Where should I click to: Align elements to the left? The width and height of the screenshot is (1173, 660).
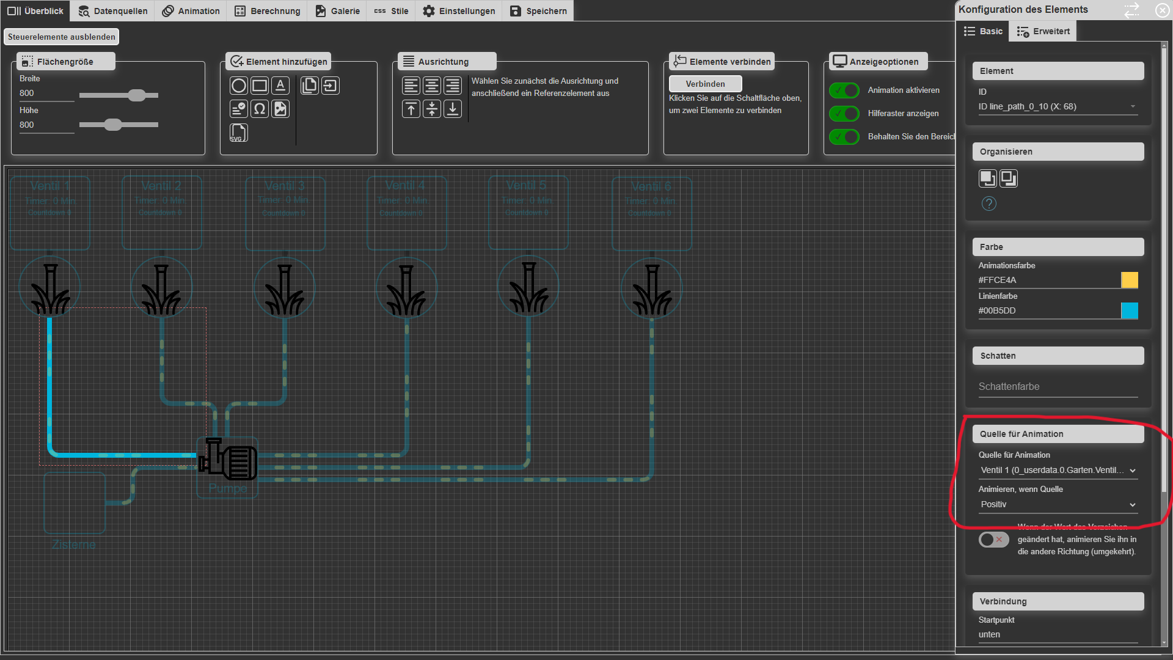tap(411, 86)
